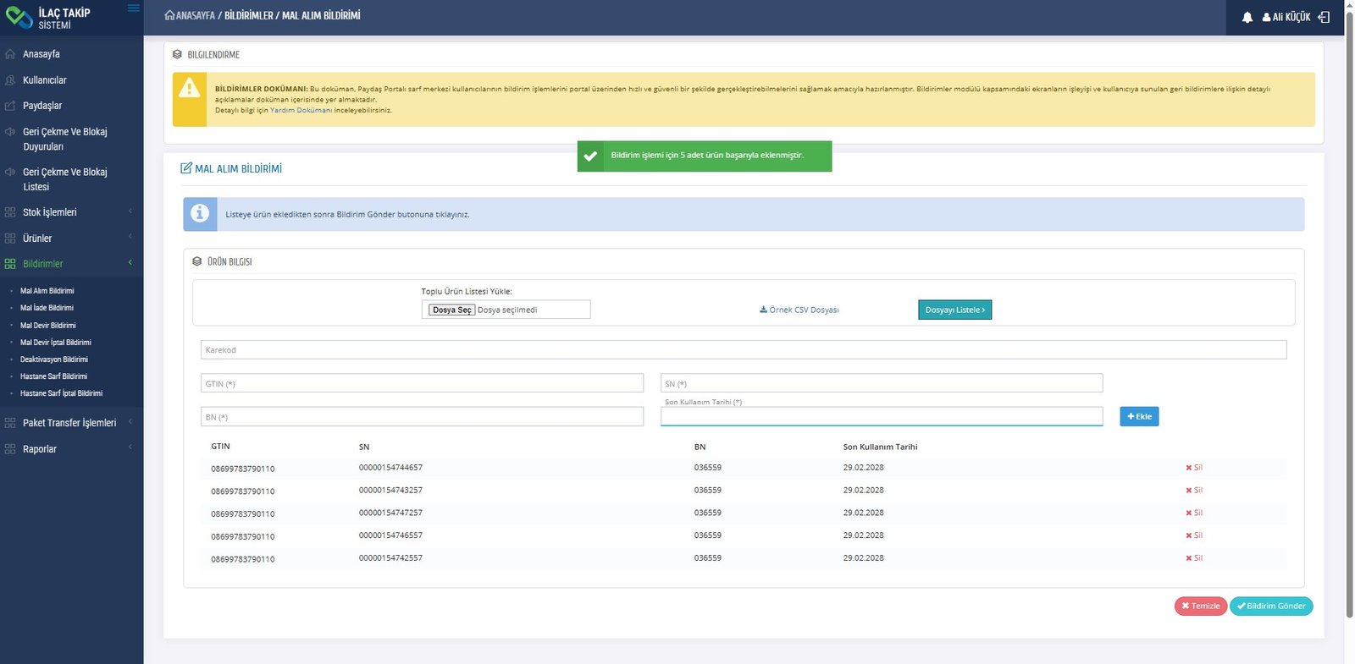
Task: Click the Kullanıcılar sidebar users icon
Action: 10,80
